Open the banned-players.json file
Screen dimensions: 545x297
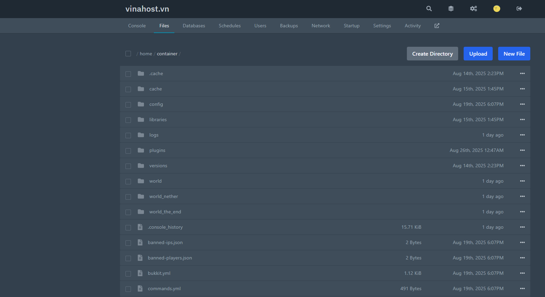coord(170,258)
